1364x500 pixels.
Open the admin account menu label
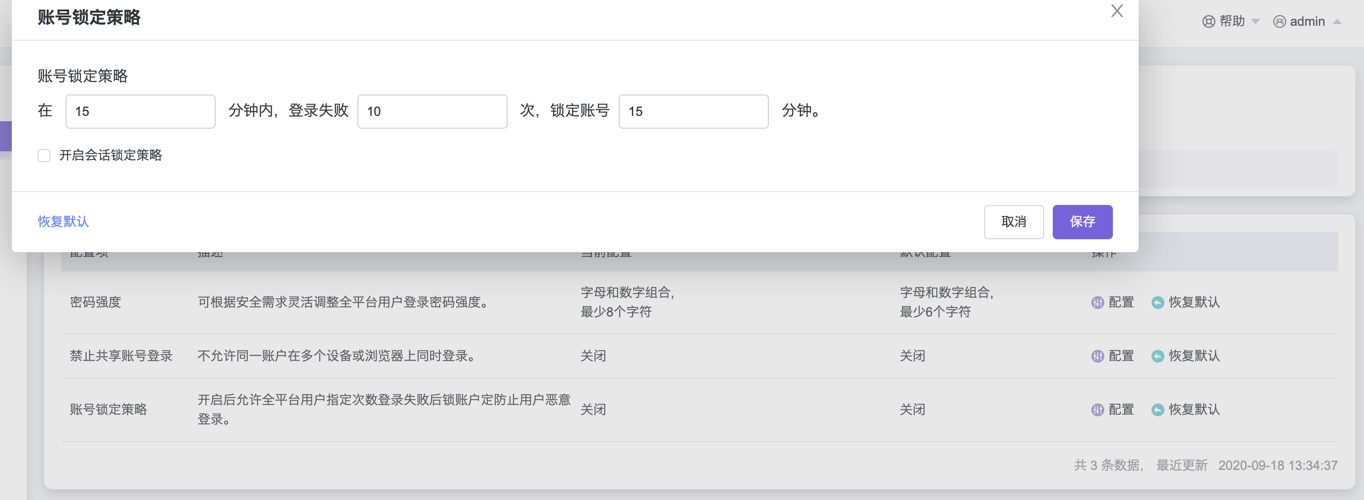(1307, 21)
